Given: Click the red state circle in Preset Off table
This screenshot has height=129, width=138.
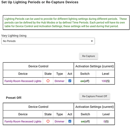Looking at the screenshot, I should [48, 121].
